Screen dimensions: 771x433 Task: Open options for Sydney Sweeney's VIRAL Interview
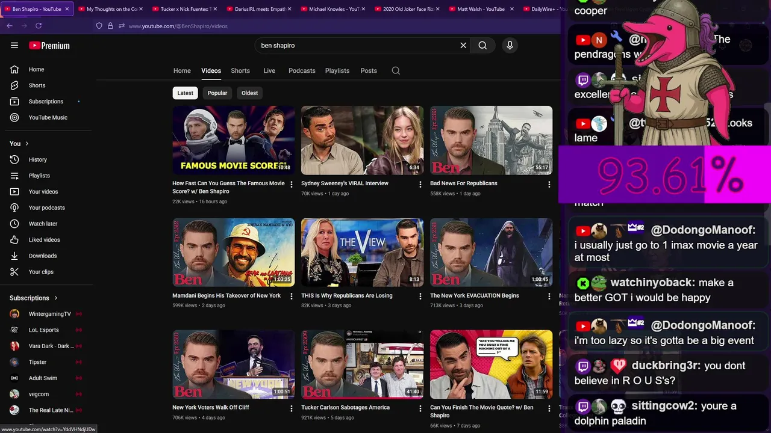pyautogui.click(x=420, y=185)
